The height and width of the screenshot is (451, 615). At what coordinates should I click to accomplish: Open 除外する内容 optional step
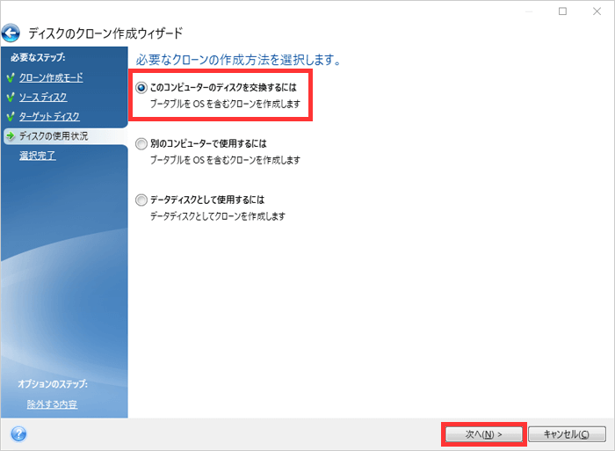click(52, 404)
